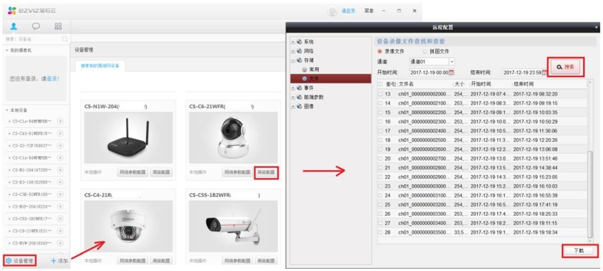603x271 pixels.
Task: Select the 抓图文件 radio button
Action: pyautogui.click(x=424, y=51)
